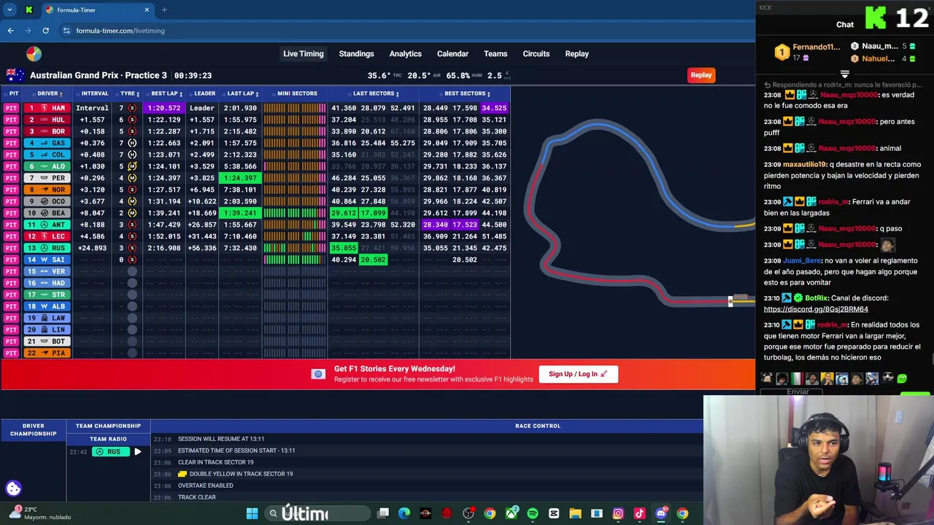This screenshot has height=525, width=934.
Task: Open Teams page
Action: click(x=495, y=54)
